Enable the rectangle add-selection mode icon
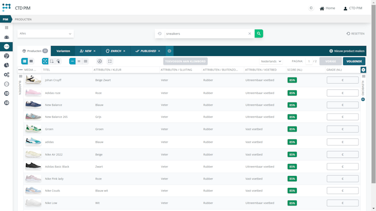This screenshot has height=211, width=376. tap(52, 61)
